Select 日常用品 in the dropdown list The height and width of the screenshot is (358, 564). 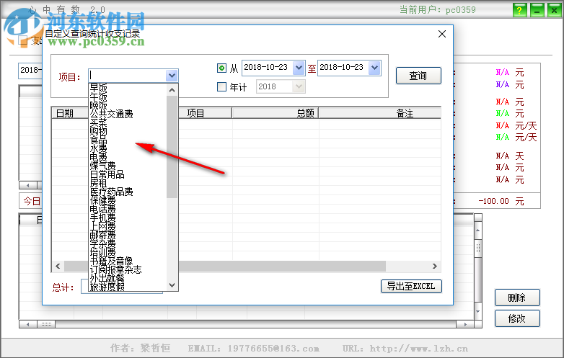[x=107, y=174]
